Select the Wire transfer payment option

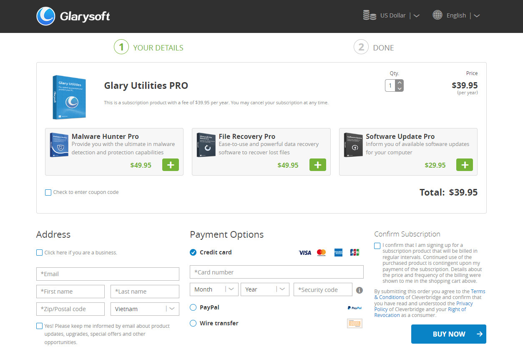(x=193, y=323)
